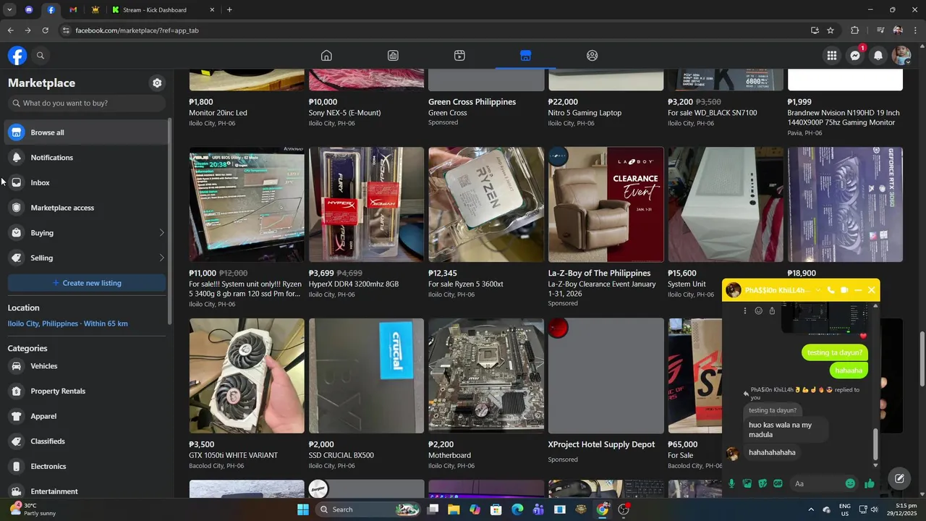Choose a GIF in chat
Viewport: 926px width, 521px height.
778,483
